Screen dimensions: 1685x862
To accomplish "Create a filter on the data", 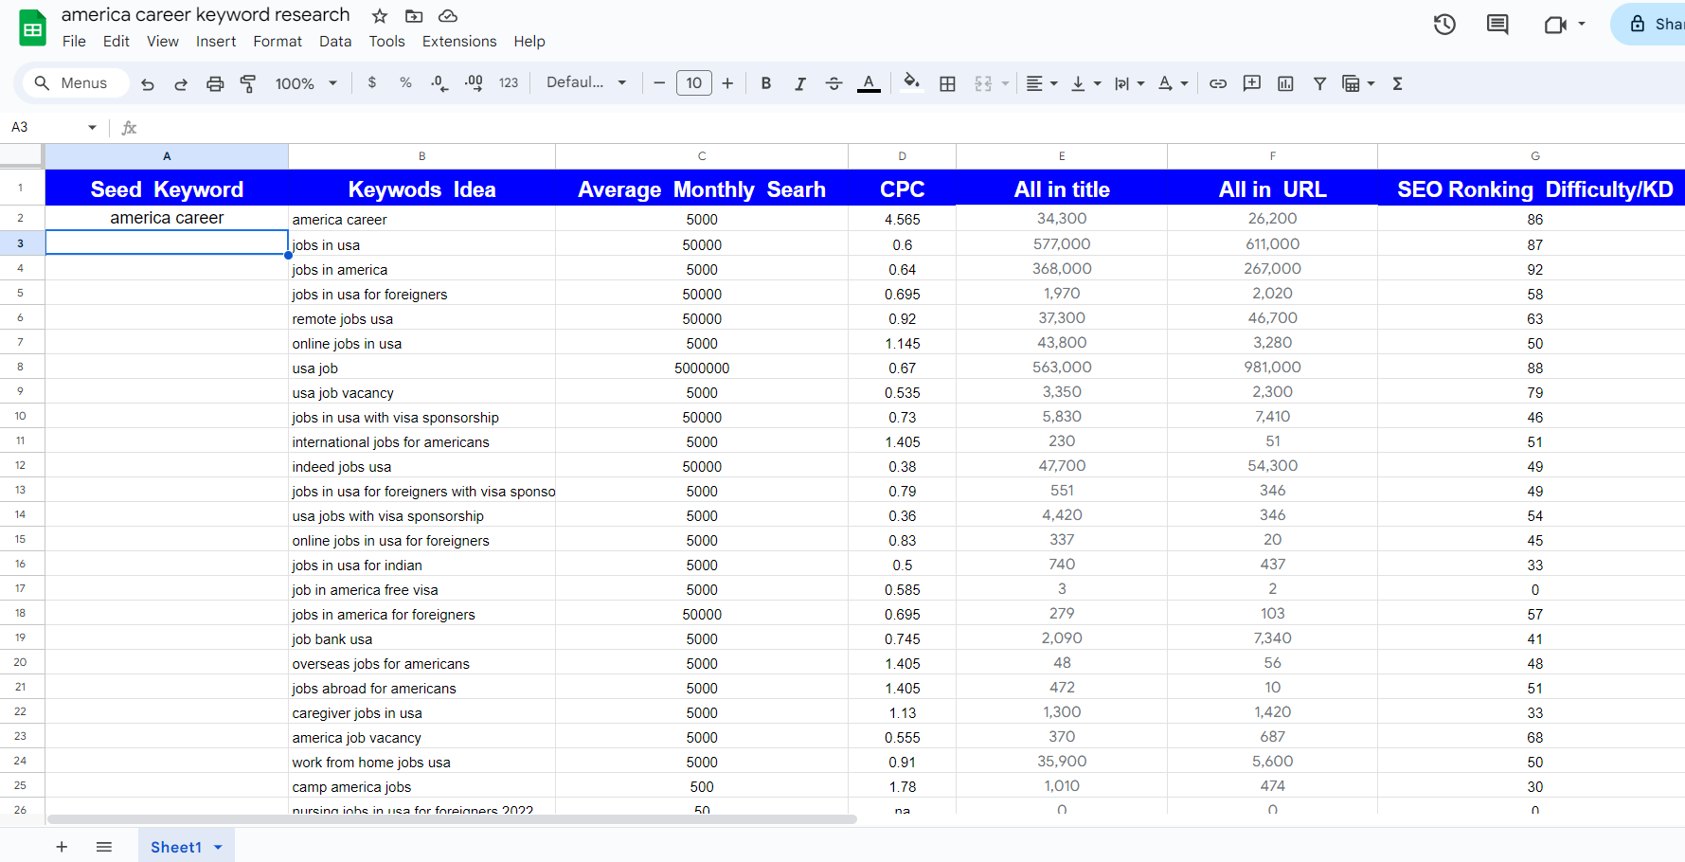I will coord(1319,83).
